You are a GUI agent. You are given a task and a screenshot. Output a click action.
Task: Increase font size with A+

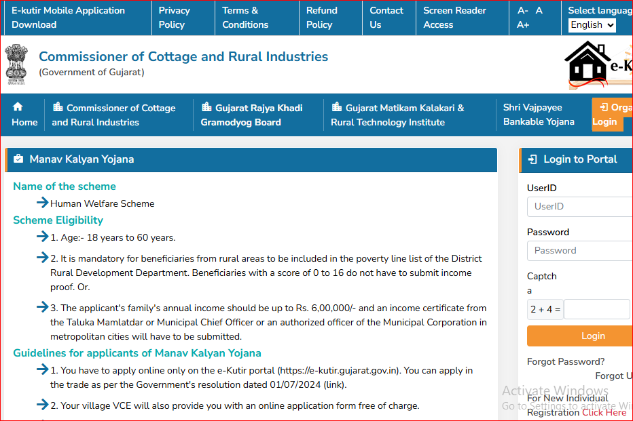click(x=523, y=24)
